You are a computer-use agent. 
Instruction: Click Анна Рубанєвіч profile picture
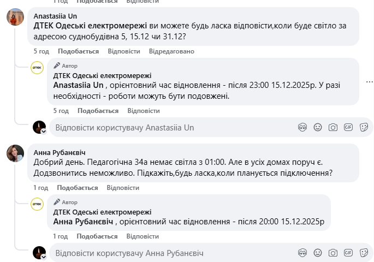15,153
